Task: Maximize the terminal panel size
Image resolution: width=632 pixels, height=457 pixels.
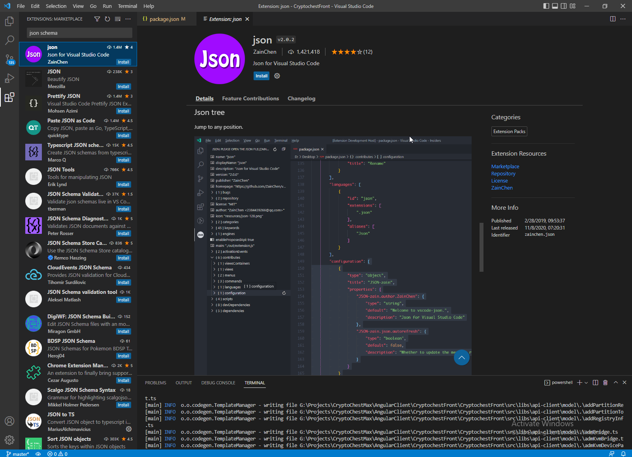Action: 615,382
